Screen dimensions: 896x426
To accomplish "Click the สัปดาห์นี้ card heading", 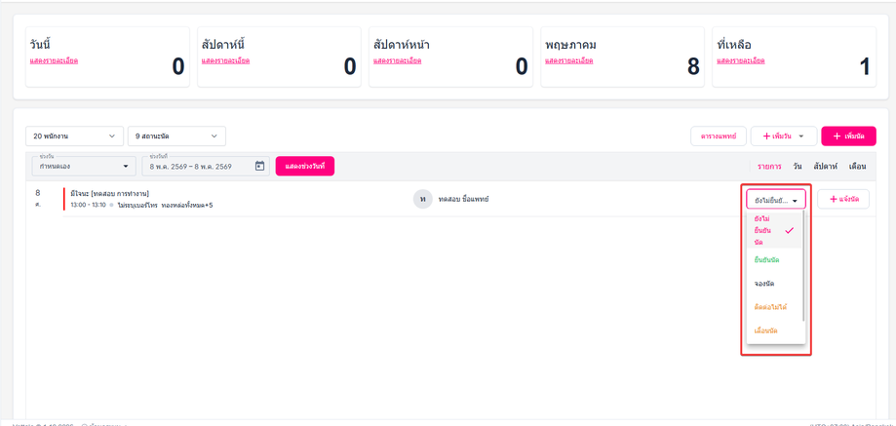I will [223, 45].
